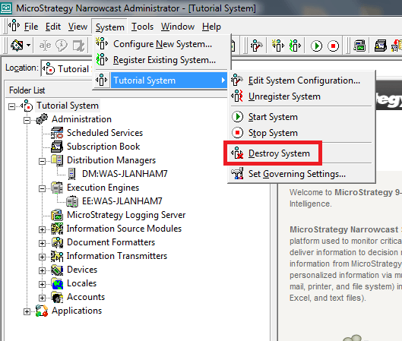Click the red Stop System toolbar icon
This screenshot has height=341, width=402.
[x=333, y=46]
